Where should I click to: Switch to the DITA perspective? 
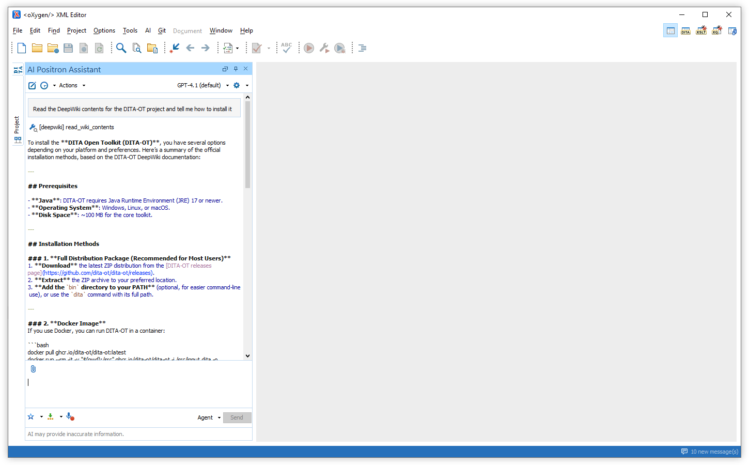[x=686, y=31]
